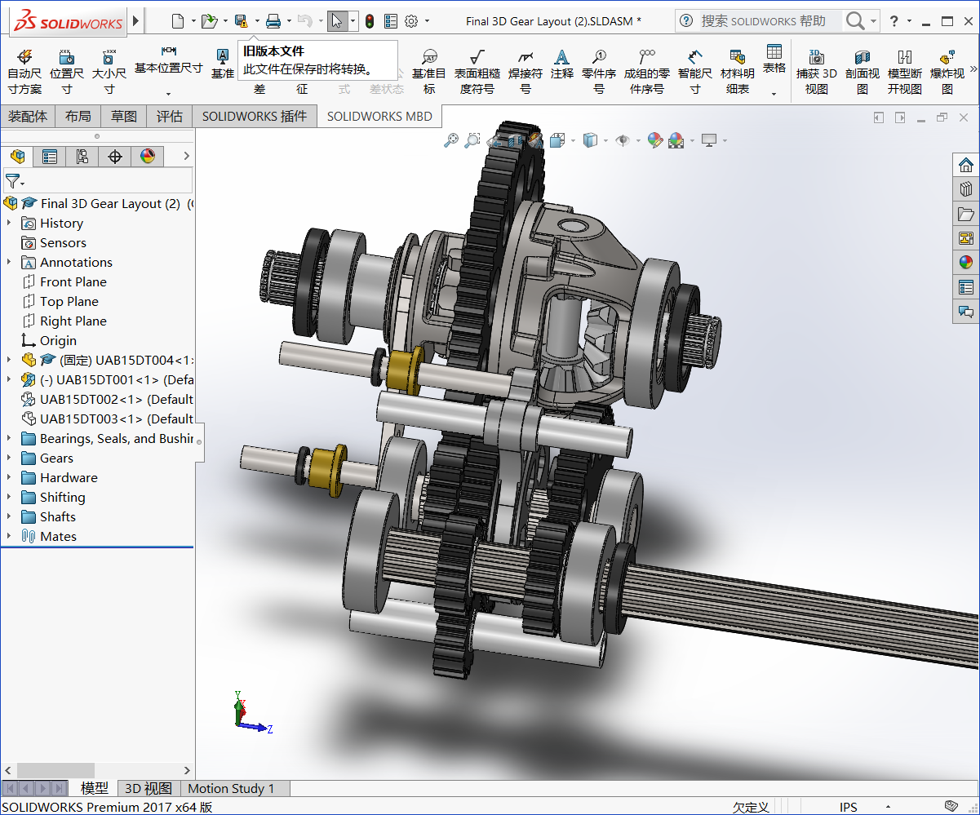The width and height of the screenshot is (980, 815).
Task: Expand the Annotations tree node
Action: (9, 262)
